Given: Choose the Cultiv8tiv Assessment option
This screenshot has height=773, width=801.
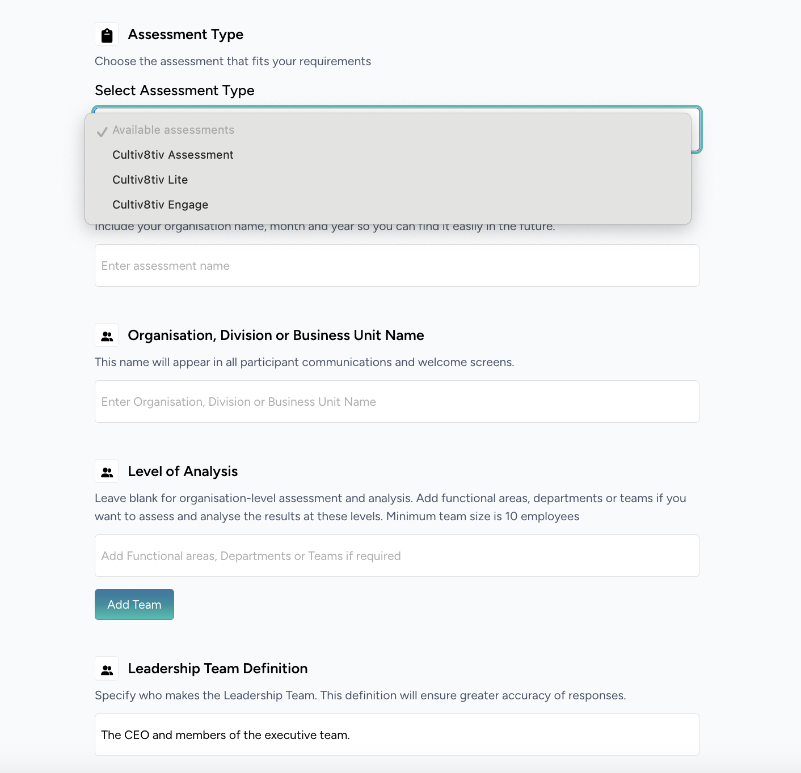Looking at the screenshot, I should [x=173, y=155].
